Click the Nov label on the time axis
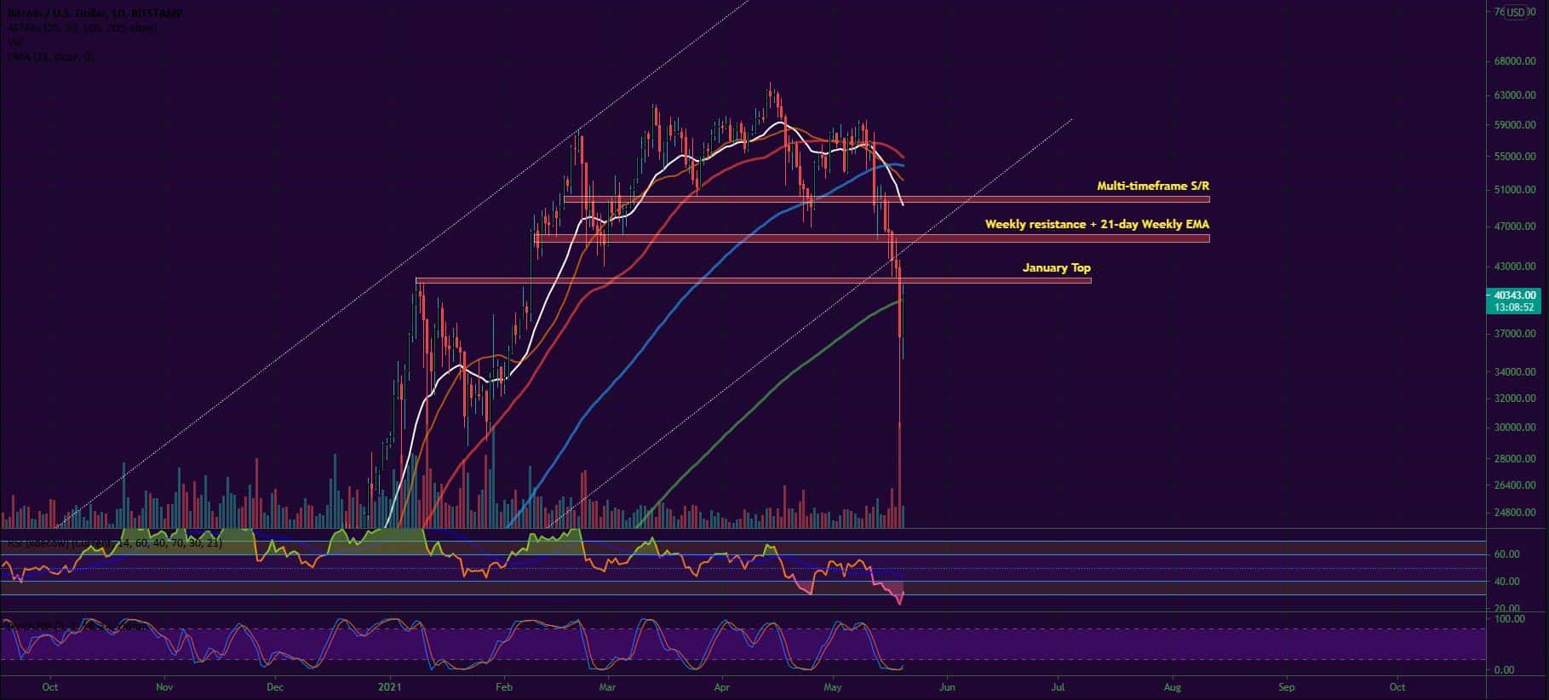The width and height of the screenshot is (1549, 700). click(164, 686)
